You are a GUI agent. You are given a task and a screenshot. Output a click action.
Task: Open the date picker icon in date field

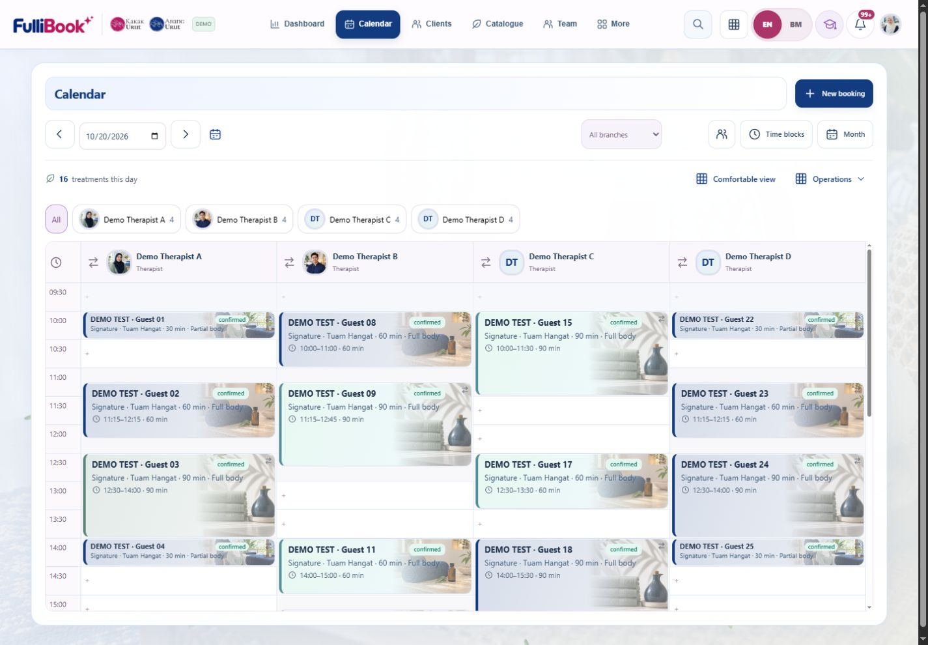(154, 136)
